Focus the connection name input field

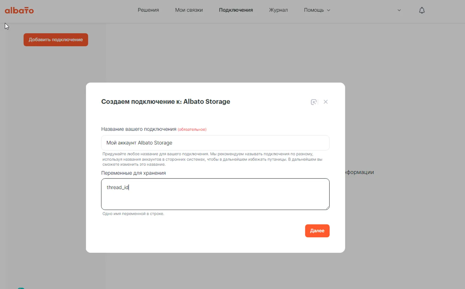point(215,143)
